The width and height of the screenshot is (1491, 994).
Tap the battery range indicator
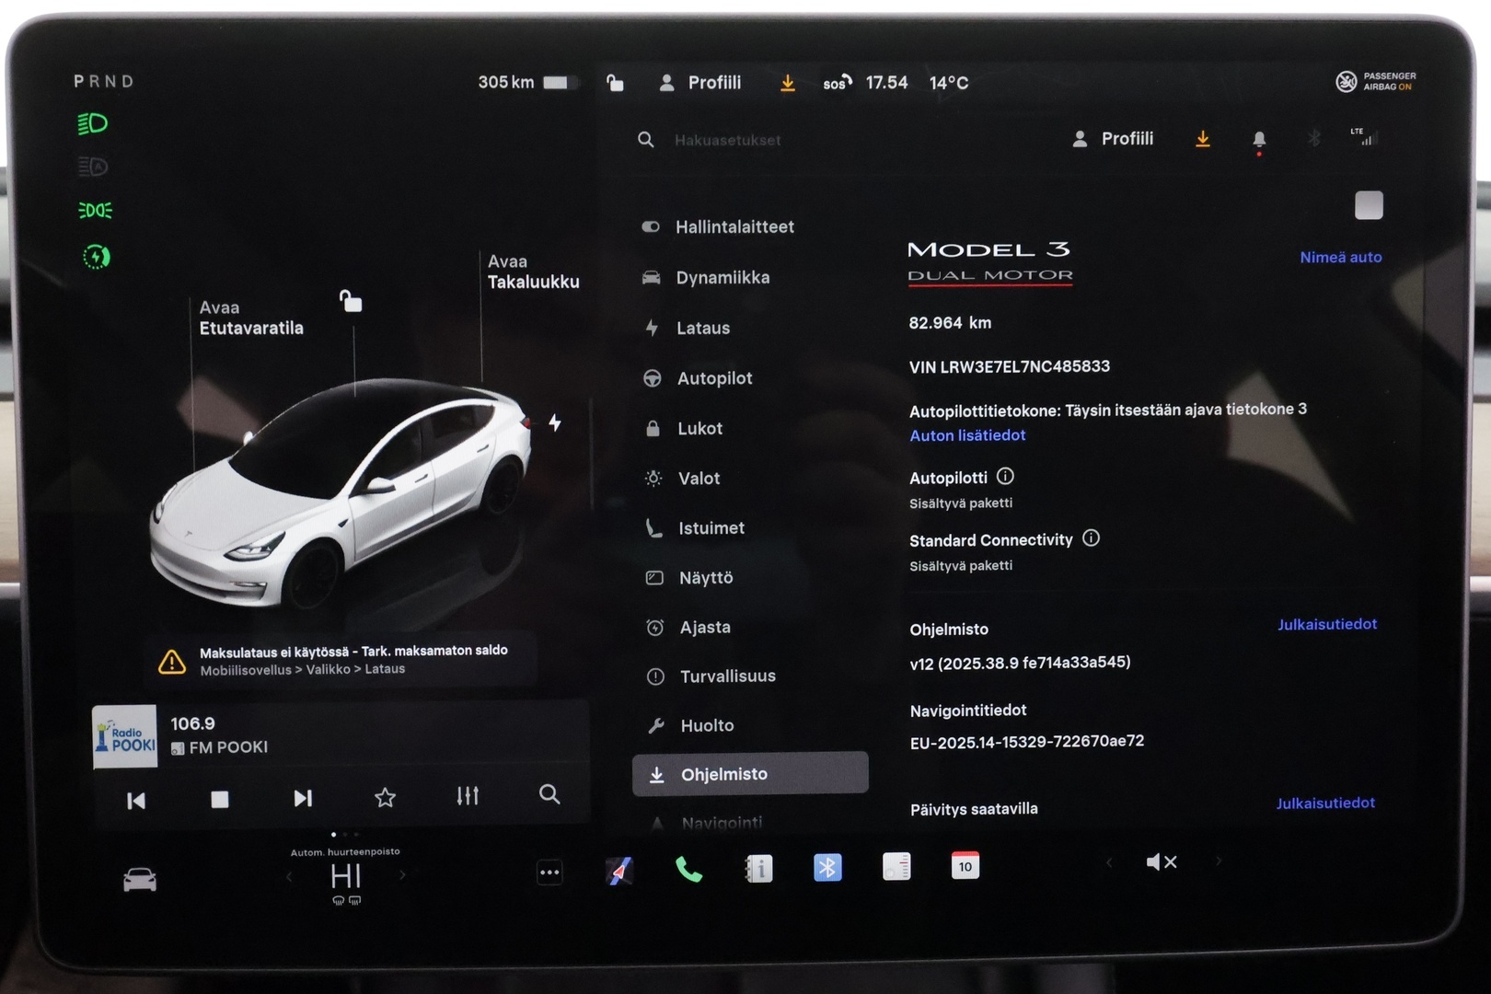(525, 82)
